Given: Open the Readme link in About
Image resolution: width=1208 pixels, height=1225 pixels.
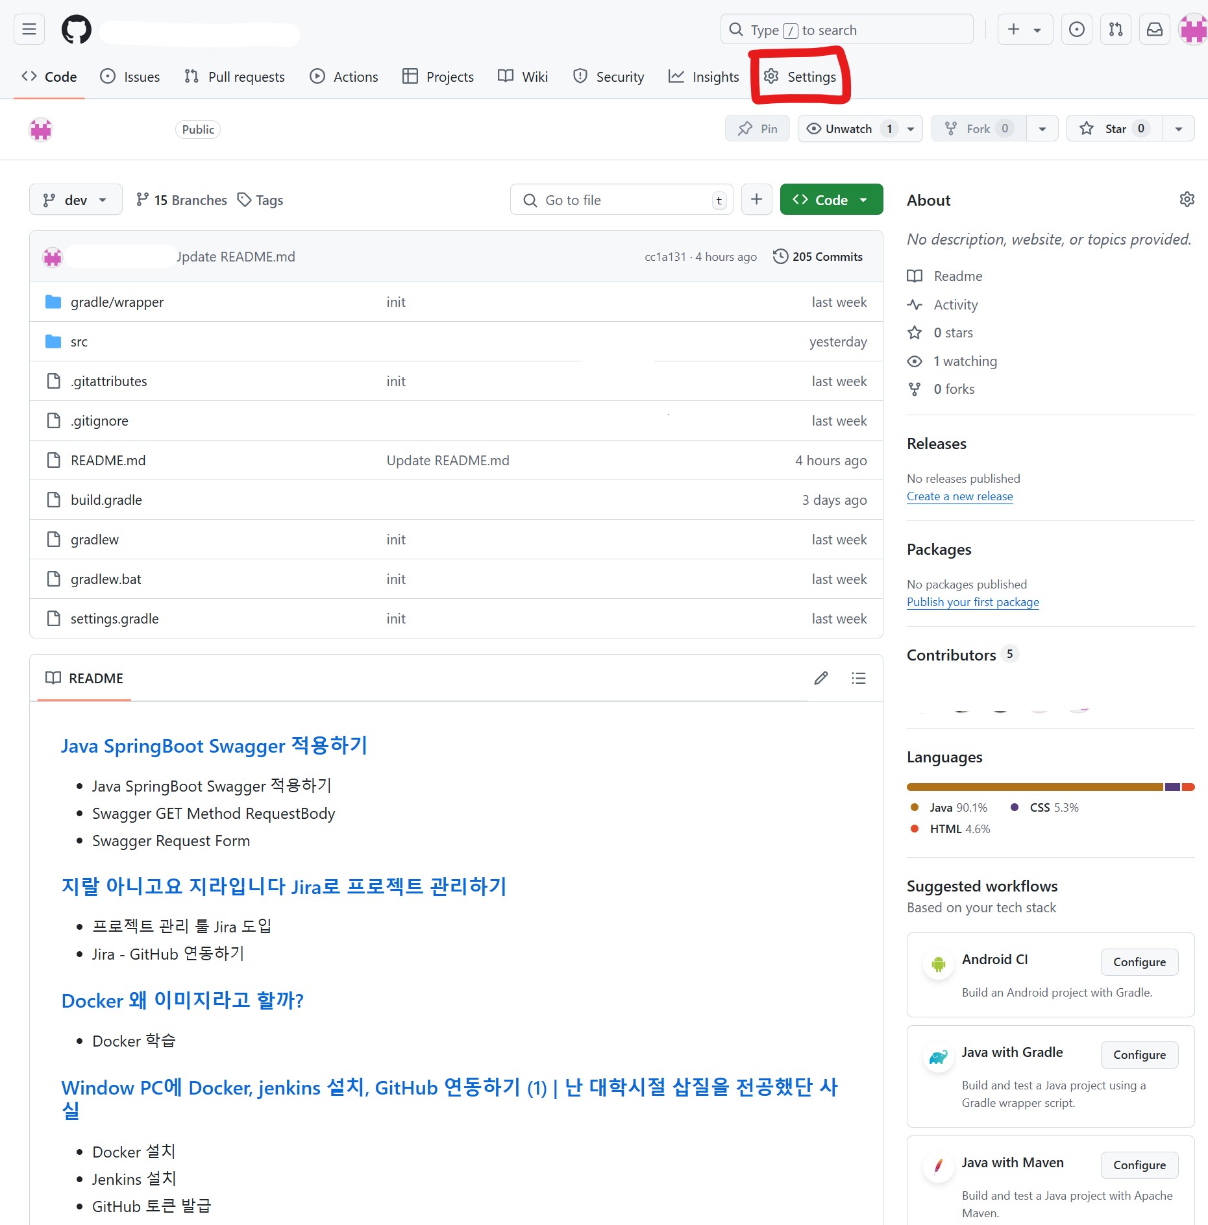Looking at the screenshot, I should coord(945,276).
